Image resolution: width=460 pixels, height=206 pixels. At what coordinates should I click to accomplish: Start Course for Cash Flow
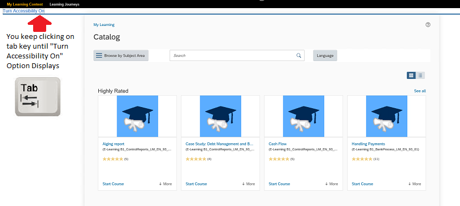tap(279, 184)
